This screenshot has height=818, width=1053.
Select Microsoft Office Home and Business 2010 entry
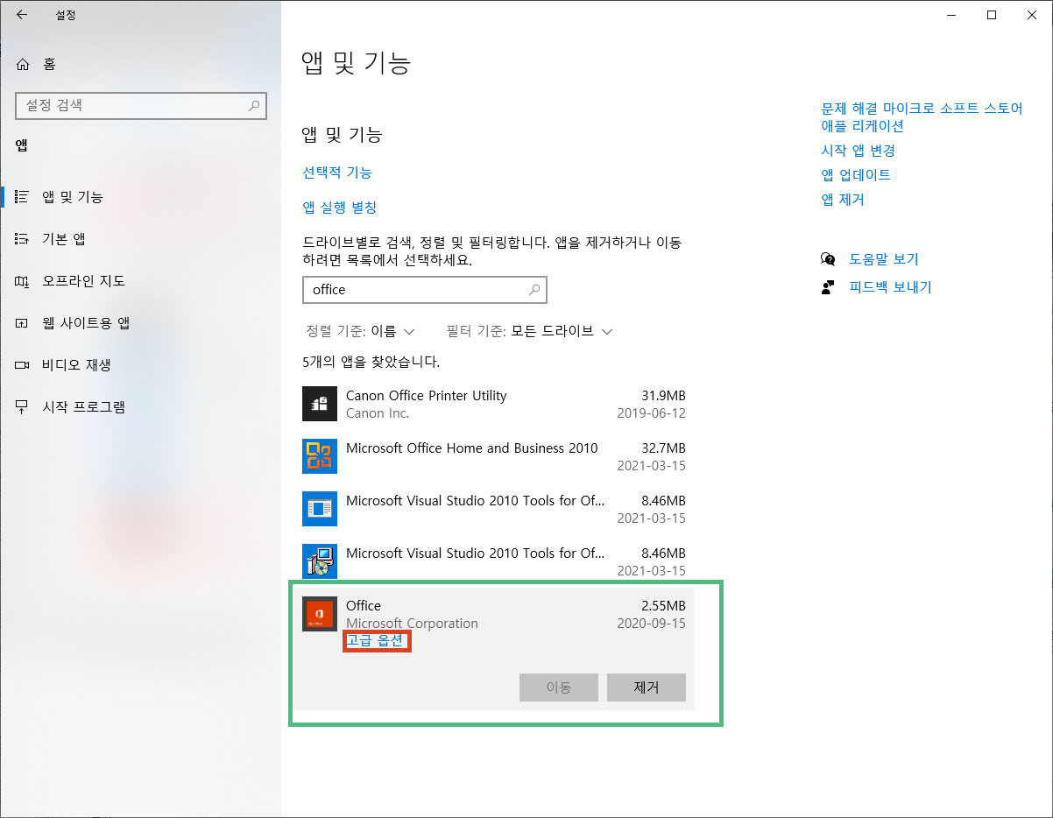[494, 456]
